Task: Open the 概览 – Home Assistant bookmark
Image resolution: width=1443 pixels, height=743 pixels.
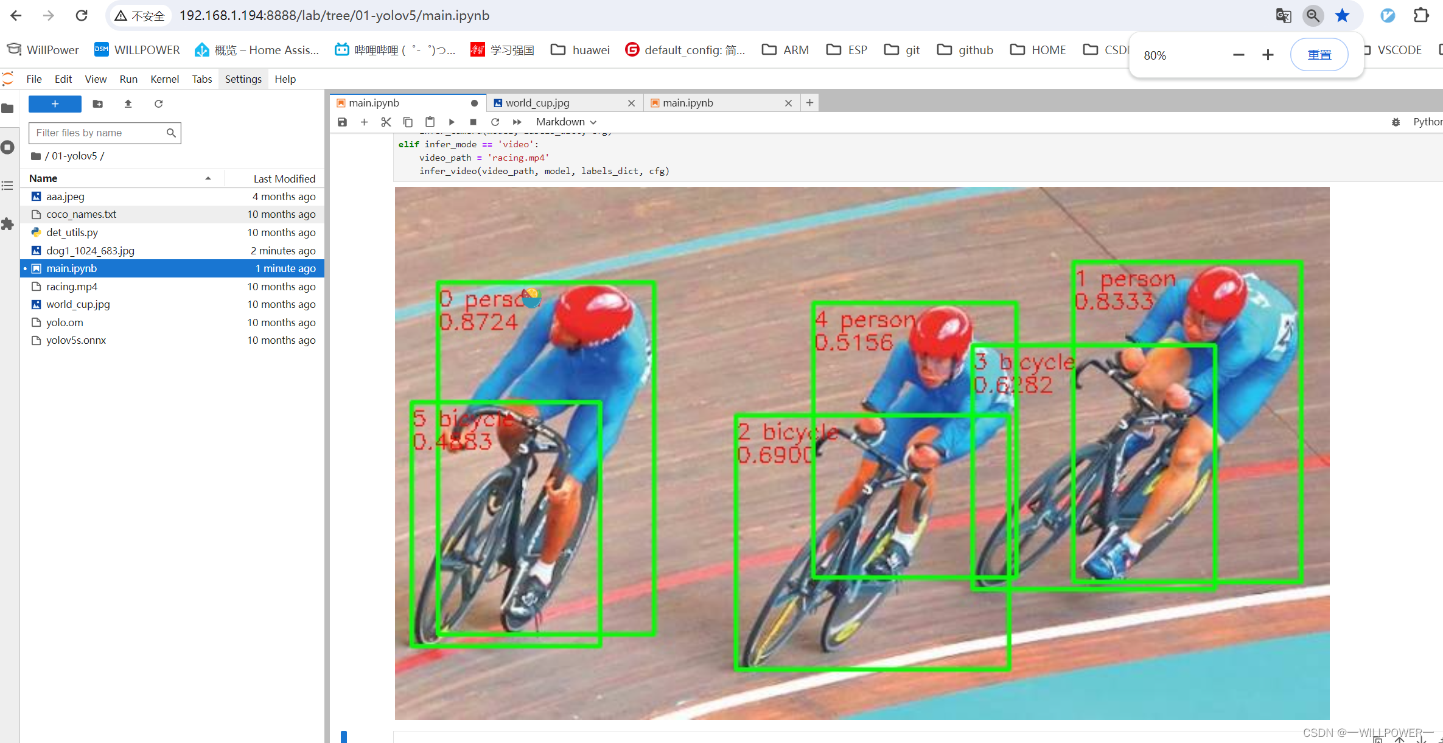Action: pyautogui.click(x=257, y=50)
